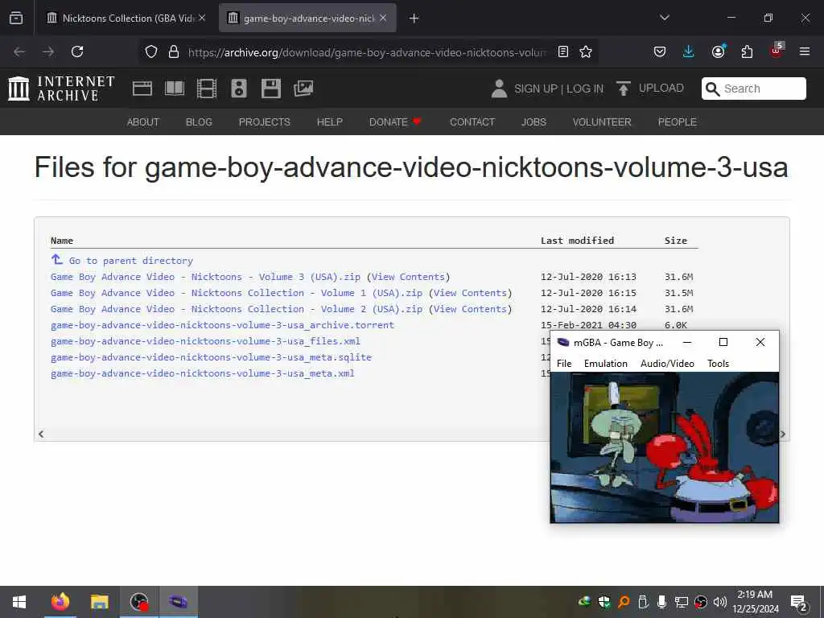Toggle reader view icon

tap(562, 51)
